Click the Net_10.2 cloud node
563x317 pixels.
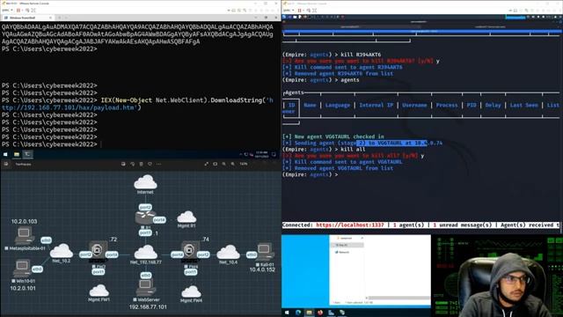pos(62,250)
